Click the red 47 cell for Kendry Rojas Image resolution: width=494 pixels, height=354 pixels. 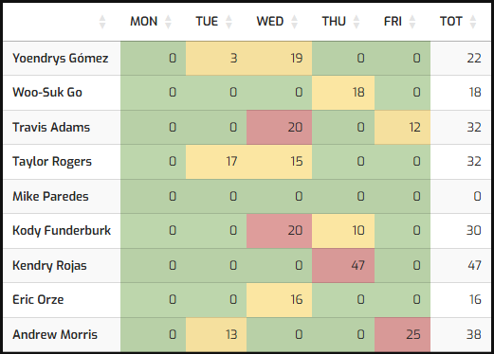point(343,265)
